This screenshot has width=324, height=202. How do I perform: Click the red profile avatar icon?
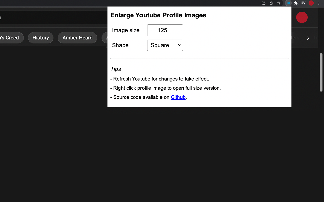311,3
